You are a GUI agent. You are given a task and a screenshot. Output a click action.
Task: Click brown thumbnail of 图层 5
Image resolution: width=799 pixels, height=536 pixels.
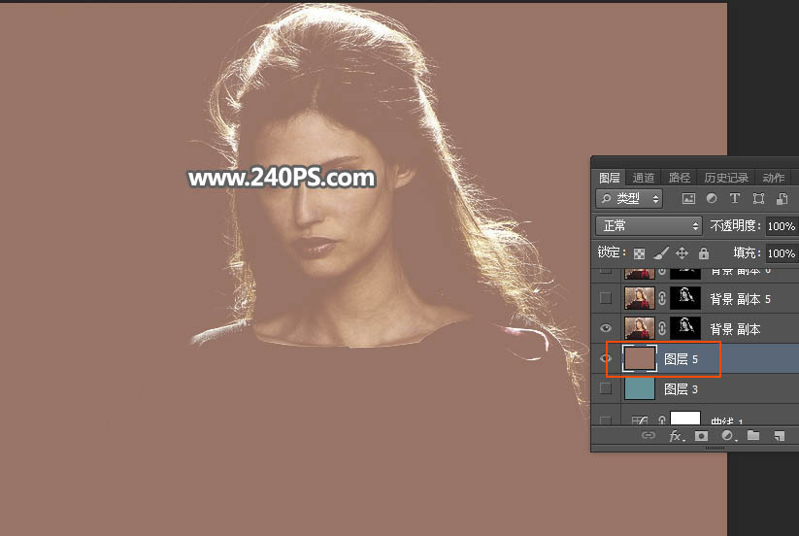point(640,358)
